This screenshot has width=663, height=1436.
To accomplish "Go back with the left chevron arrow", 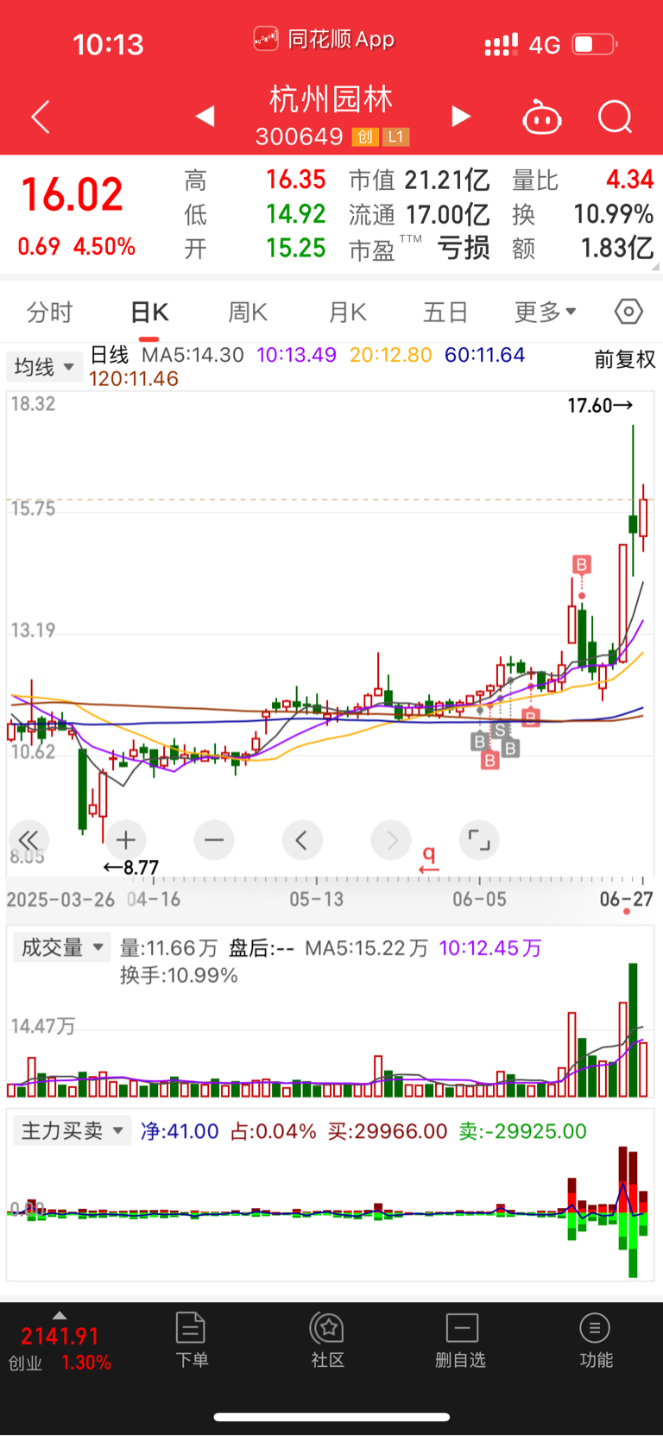I will [x=41, y=117].
